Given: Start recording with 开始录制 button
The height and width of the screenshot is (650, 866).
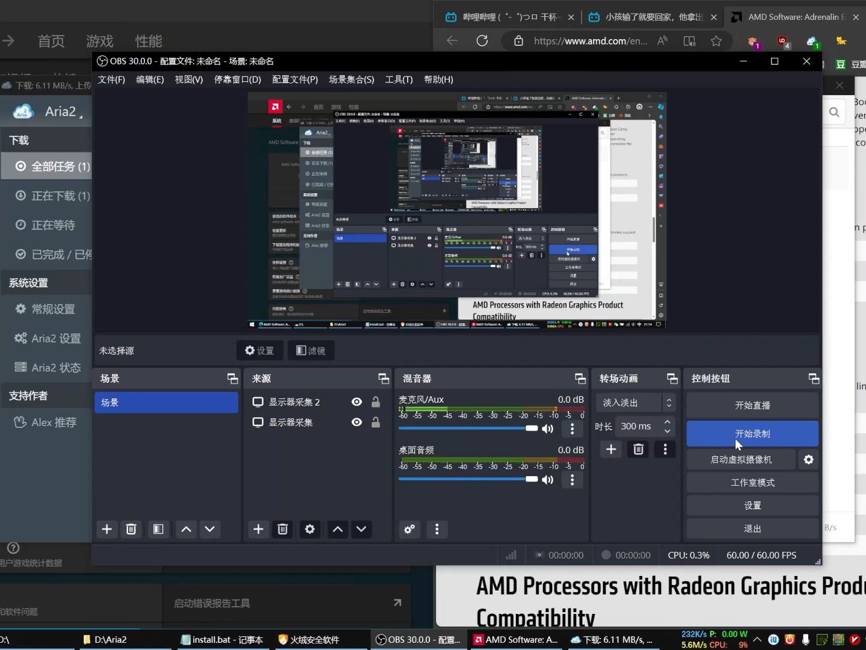Looking at the screenshot, I should pyautogui.click(x=752, y=433).
